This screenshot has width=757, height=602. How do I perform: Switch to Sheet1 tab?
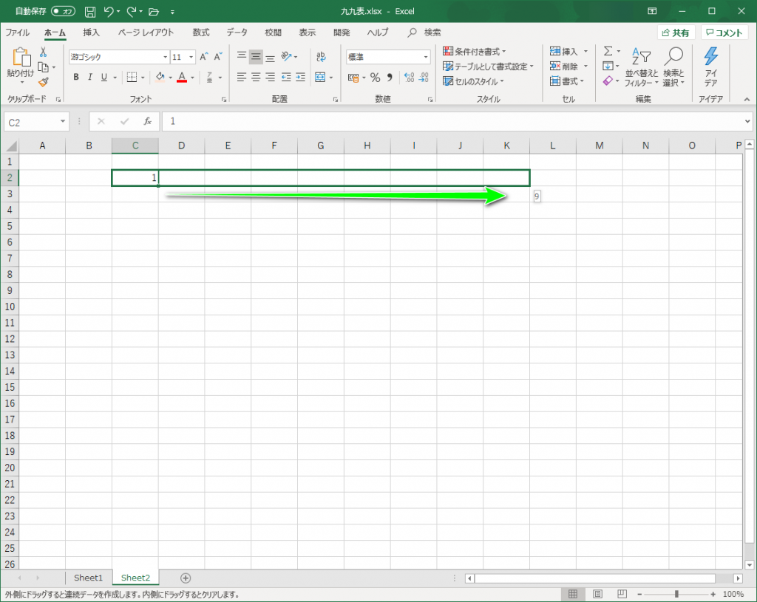[88, 578]
